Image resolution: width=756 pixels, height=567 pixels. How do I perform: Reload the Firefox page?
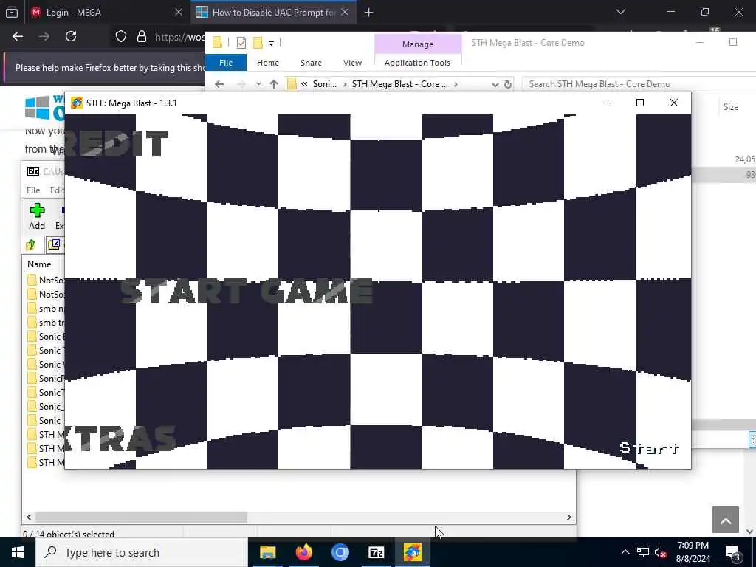pos(71,36)
